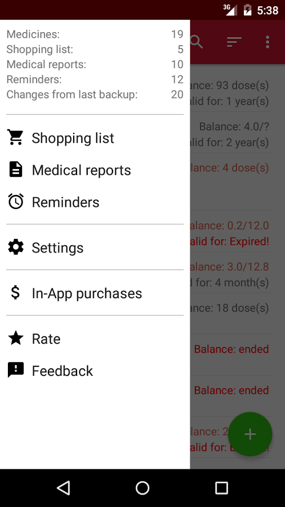Tap the Settings gear icon

16,247
